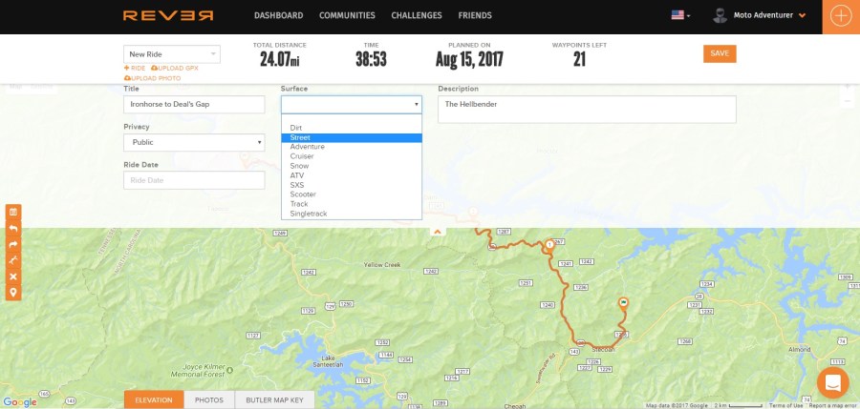Open the calendar tool in map toolbar
Image resolution: width=860 pixels, height=409 pixels.
point(13,212)
